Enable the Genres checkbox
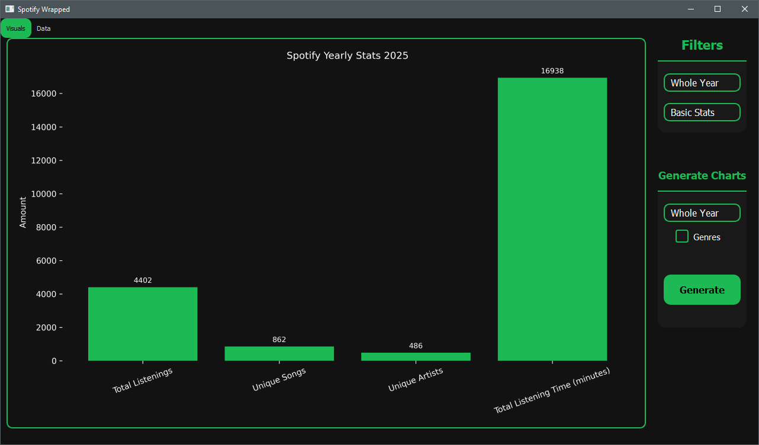 point(682,237)
